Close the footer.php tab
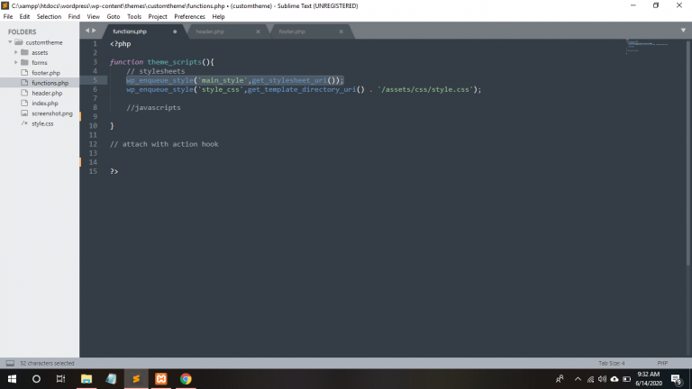The height and width of the screenshot is (389, 692). pyautogui.click(x=341, y=32)
